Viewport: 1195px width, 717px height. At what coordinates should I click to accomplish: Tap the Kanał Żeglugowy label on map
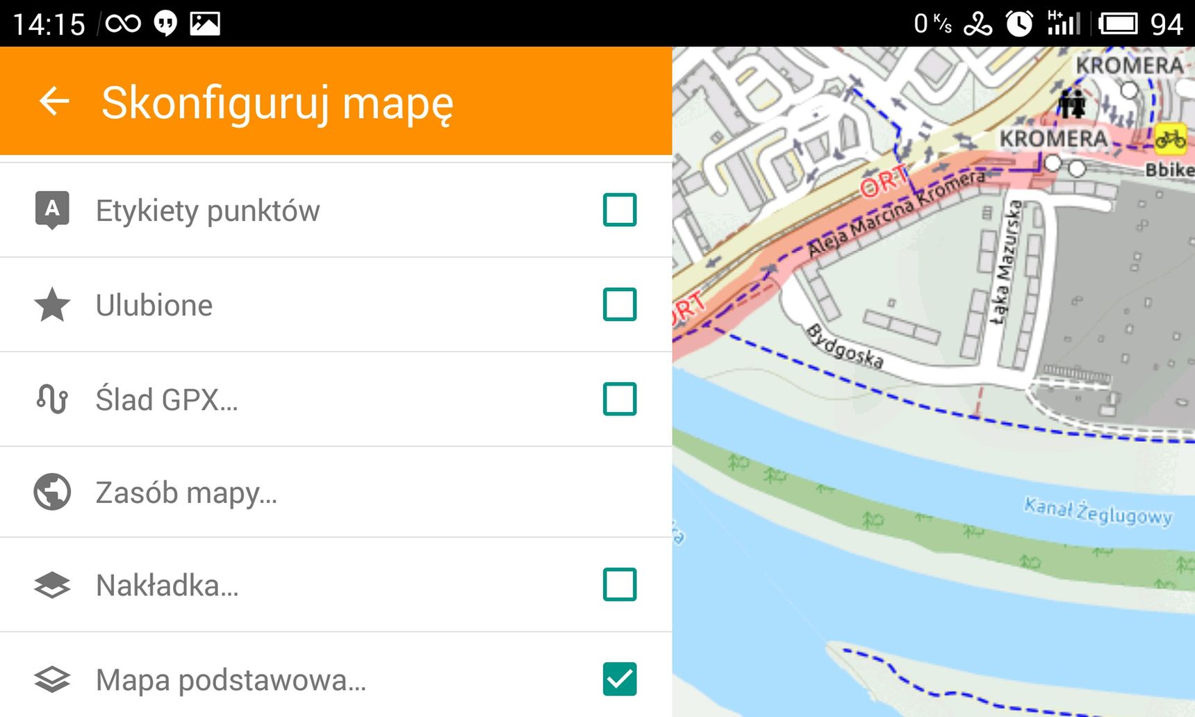pyautogui.click(x=1098, y=511)
